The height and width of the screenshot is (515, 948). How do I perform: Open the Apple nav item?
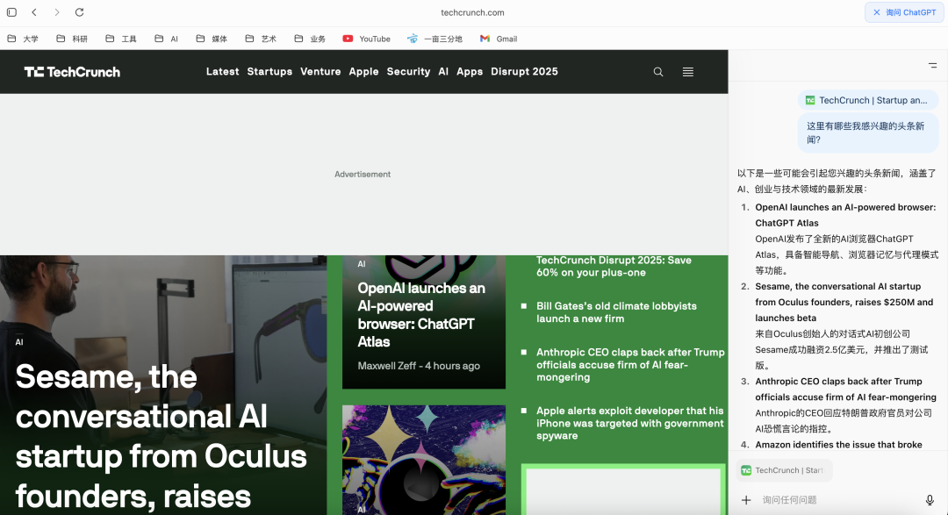click(x=364, y=71)
